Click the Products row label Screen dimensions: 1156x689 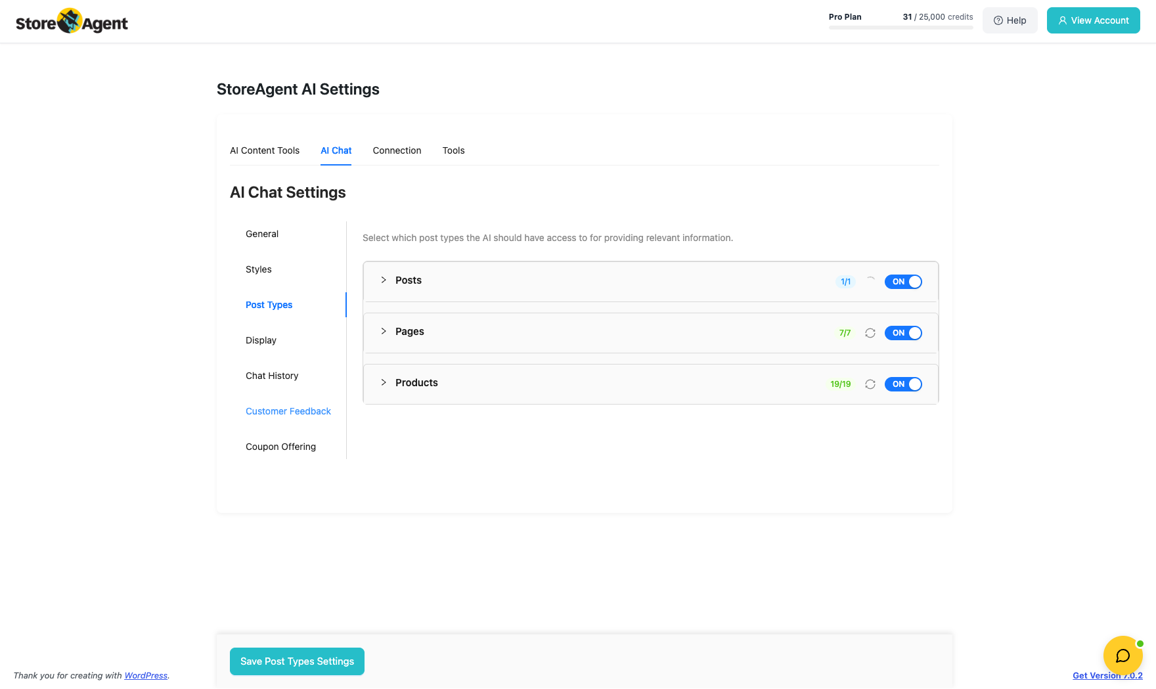[416, 383]
